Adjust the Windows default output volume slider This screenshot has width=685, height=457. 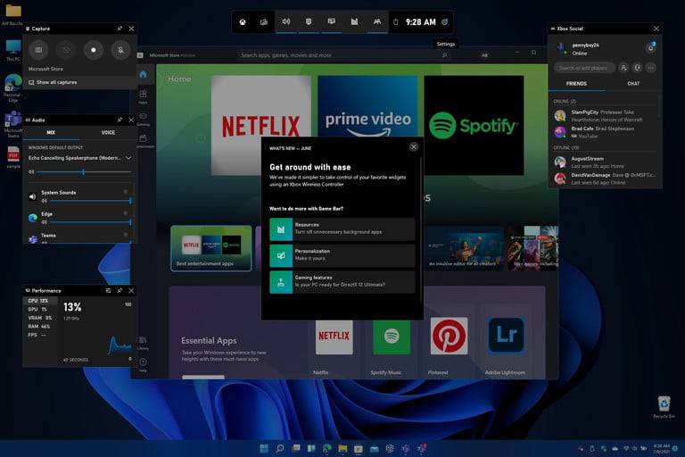pos(83,171)
